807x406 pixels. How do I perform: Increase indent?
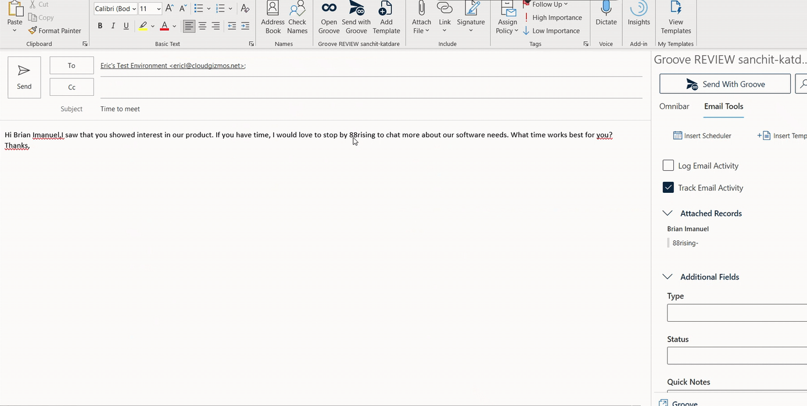245,26
